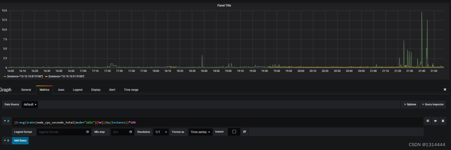The height and width of the screenshot is (150, 451).
Task: Click the Add Query button
Action: (20, 140)
